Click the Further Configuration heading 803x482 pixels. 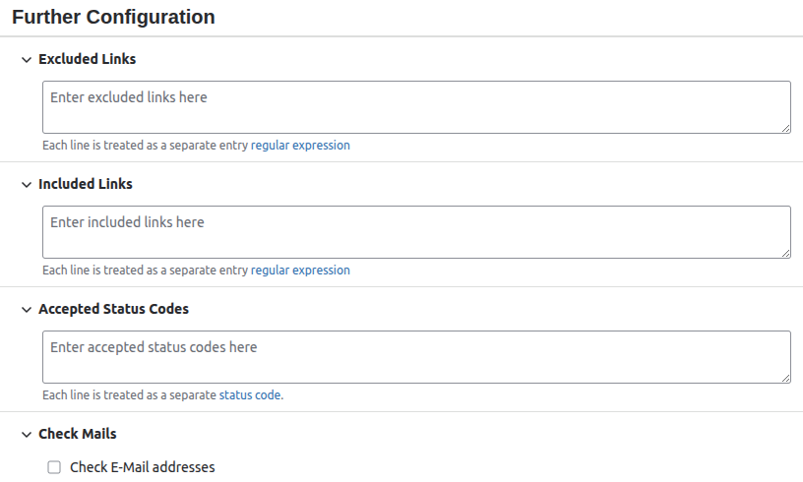pyautogui.click(x=113, y=17)
